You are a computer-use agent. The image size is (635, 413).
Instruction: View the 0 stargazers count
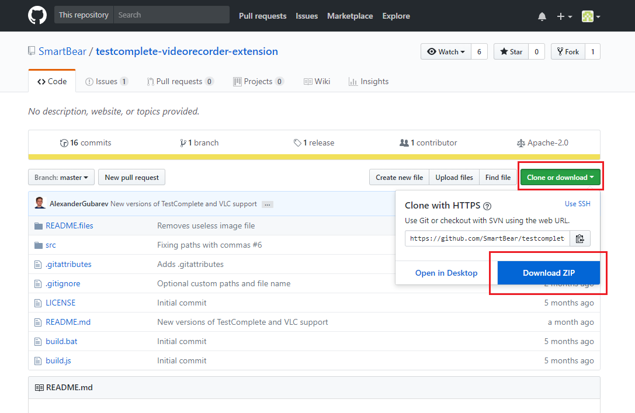pyautogui.click(x=537, y=52)
